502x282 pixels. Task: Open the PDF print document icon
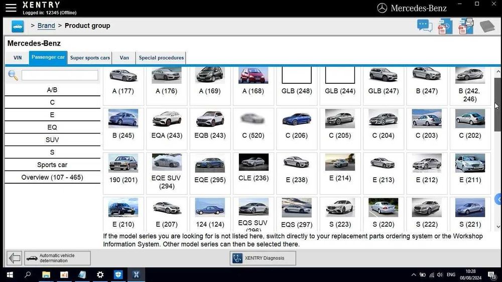click(x=466, y=26)
